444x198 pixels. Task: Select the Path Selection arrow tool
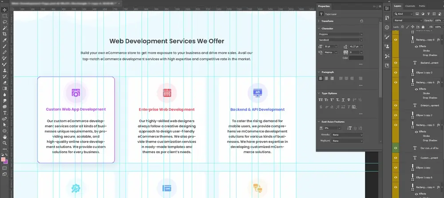pos(4,125)
